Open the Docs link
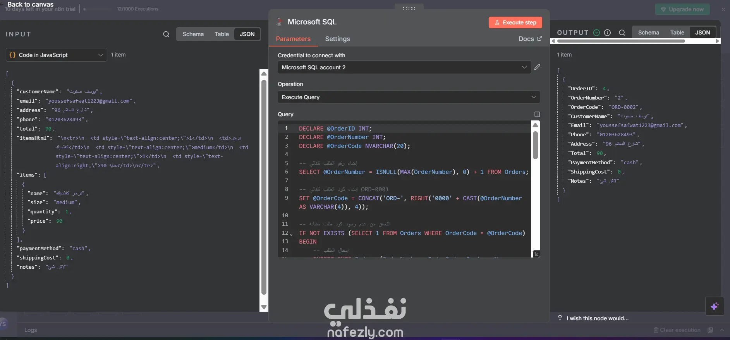The image size is (730, 340). pyautogui.click(x=530, y=39)
